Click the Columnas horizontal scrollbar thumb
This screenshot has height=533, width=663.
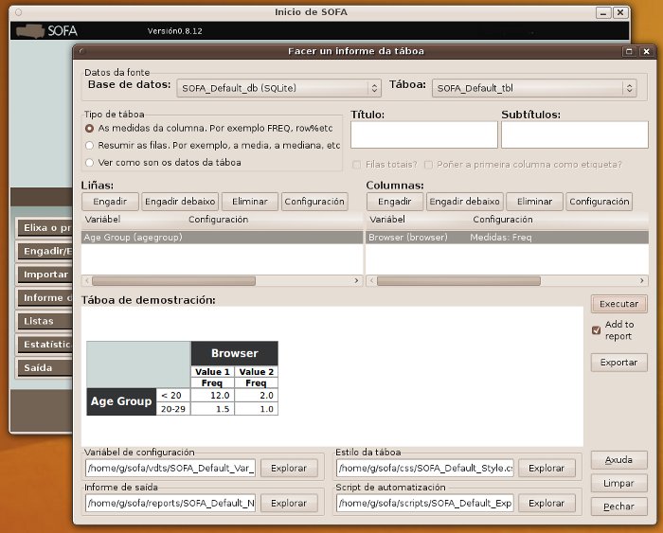coord(458,281)
